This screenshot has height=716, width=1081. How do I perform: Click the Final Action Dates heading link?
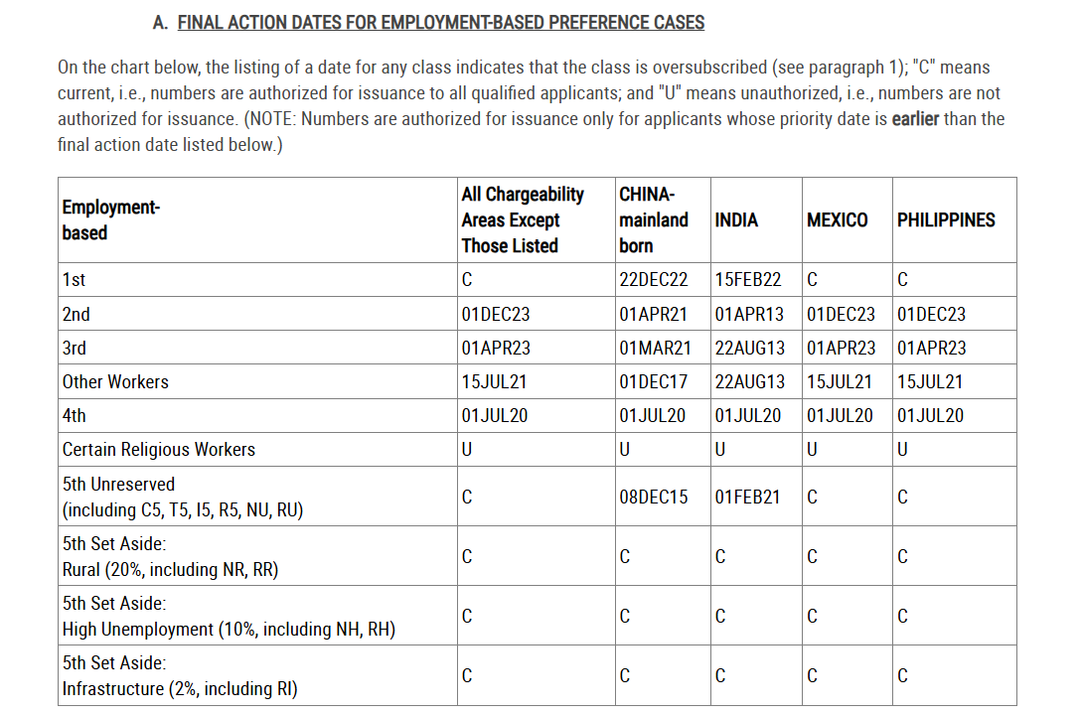coord(440,22)
